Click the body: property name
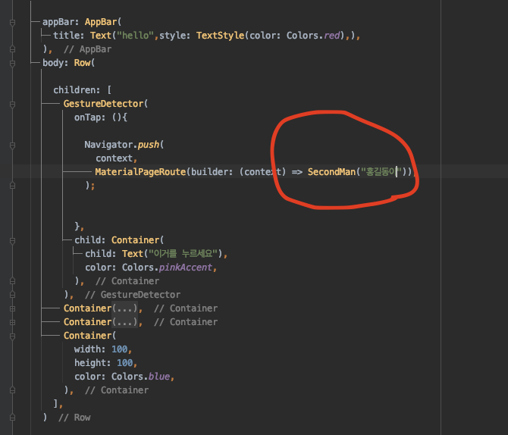This screenshot has height=435, width=508. (55, 63)
